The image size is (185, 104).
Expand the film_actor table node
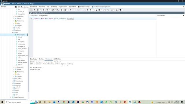tap(12, 79)
